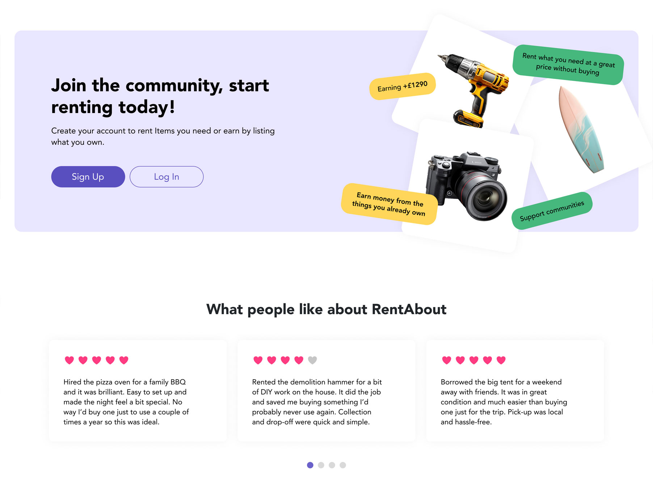Click the yellow cordless drill image

pyautogui.click(x=473, y=90)
